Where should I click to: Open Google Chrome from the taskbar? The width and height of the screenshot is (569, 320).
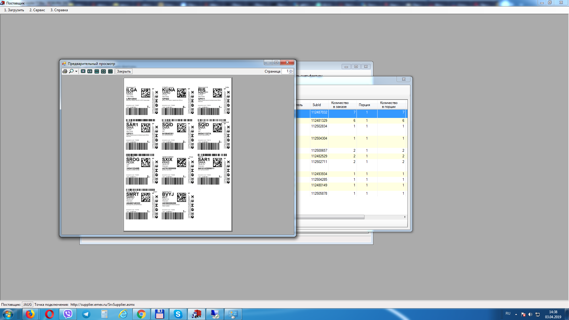(141, 314)
